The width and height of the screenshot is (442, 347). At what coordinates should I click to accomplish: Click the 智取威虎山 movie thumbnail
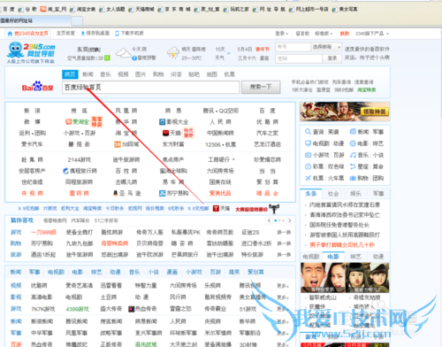pos(323,277)
